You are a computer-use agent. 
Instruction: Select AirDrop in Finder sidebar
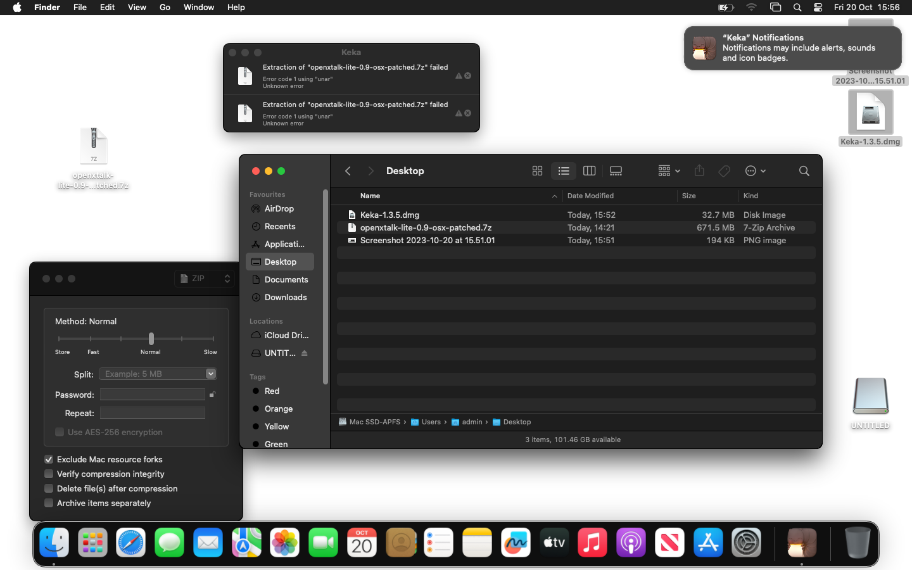(x=280, y=208)
